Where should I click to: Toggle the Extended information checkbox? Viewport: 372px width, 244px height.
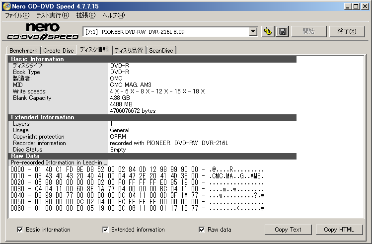tap(105, 230)
